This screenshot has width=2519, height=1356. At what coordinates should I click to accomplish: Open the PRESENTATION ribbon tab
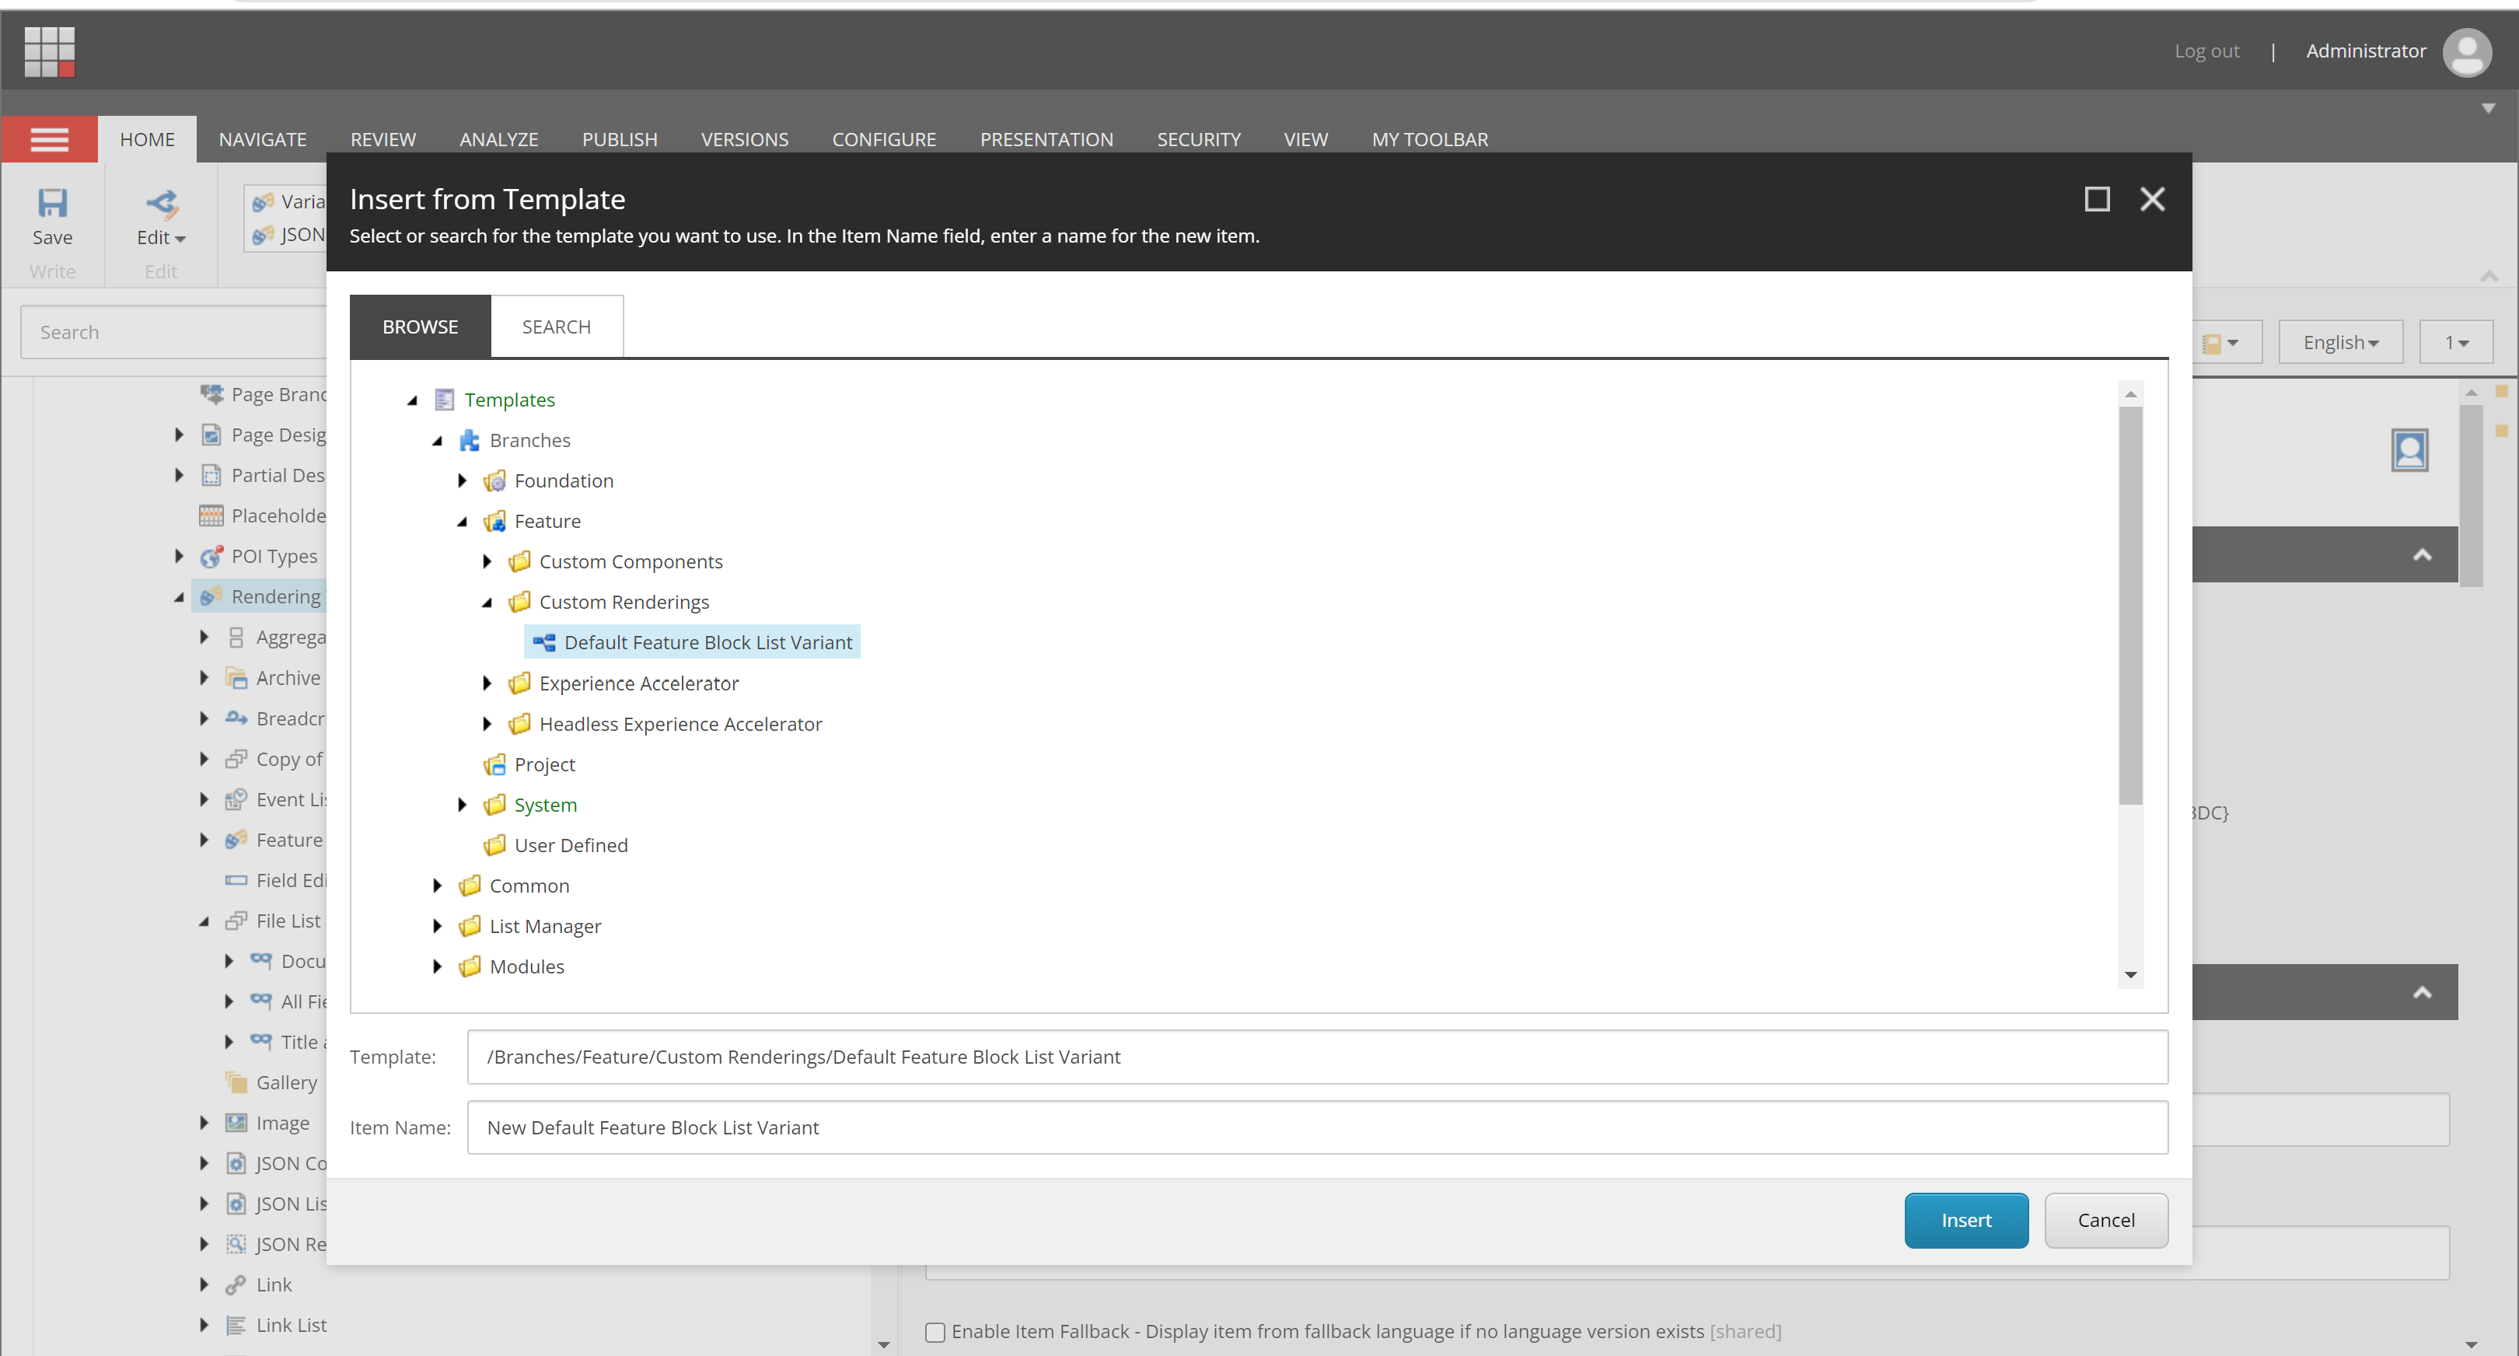1046,140
